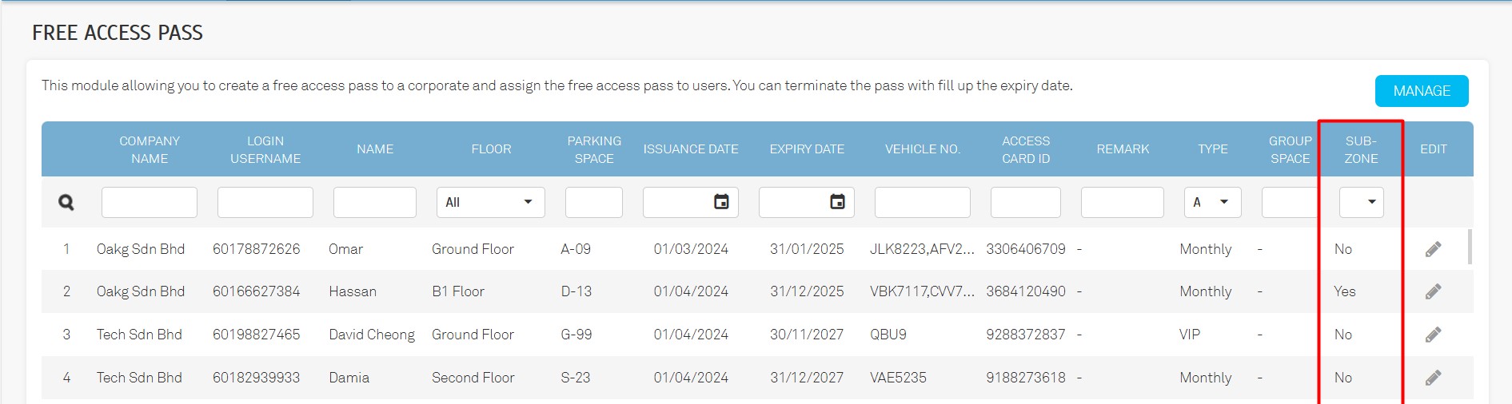1512x404 pixels.
Task: Click the Parking Space filter input
Action: tap(593, 202)
